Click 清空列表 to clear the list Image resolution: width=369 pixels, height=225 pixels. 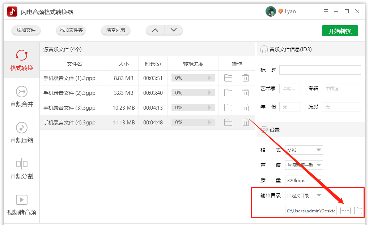point(115,30)
